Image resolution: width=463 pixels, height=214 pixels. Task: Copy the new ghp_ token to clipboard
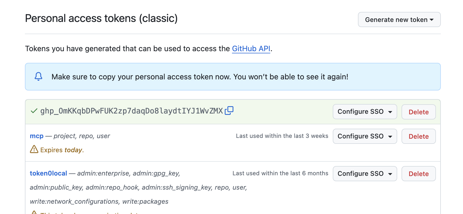[229, 111]
